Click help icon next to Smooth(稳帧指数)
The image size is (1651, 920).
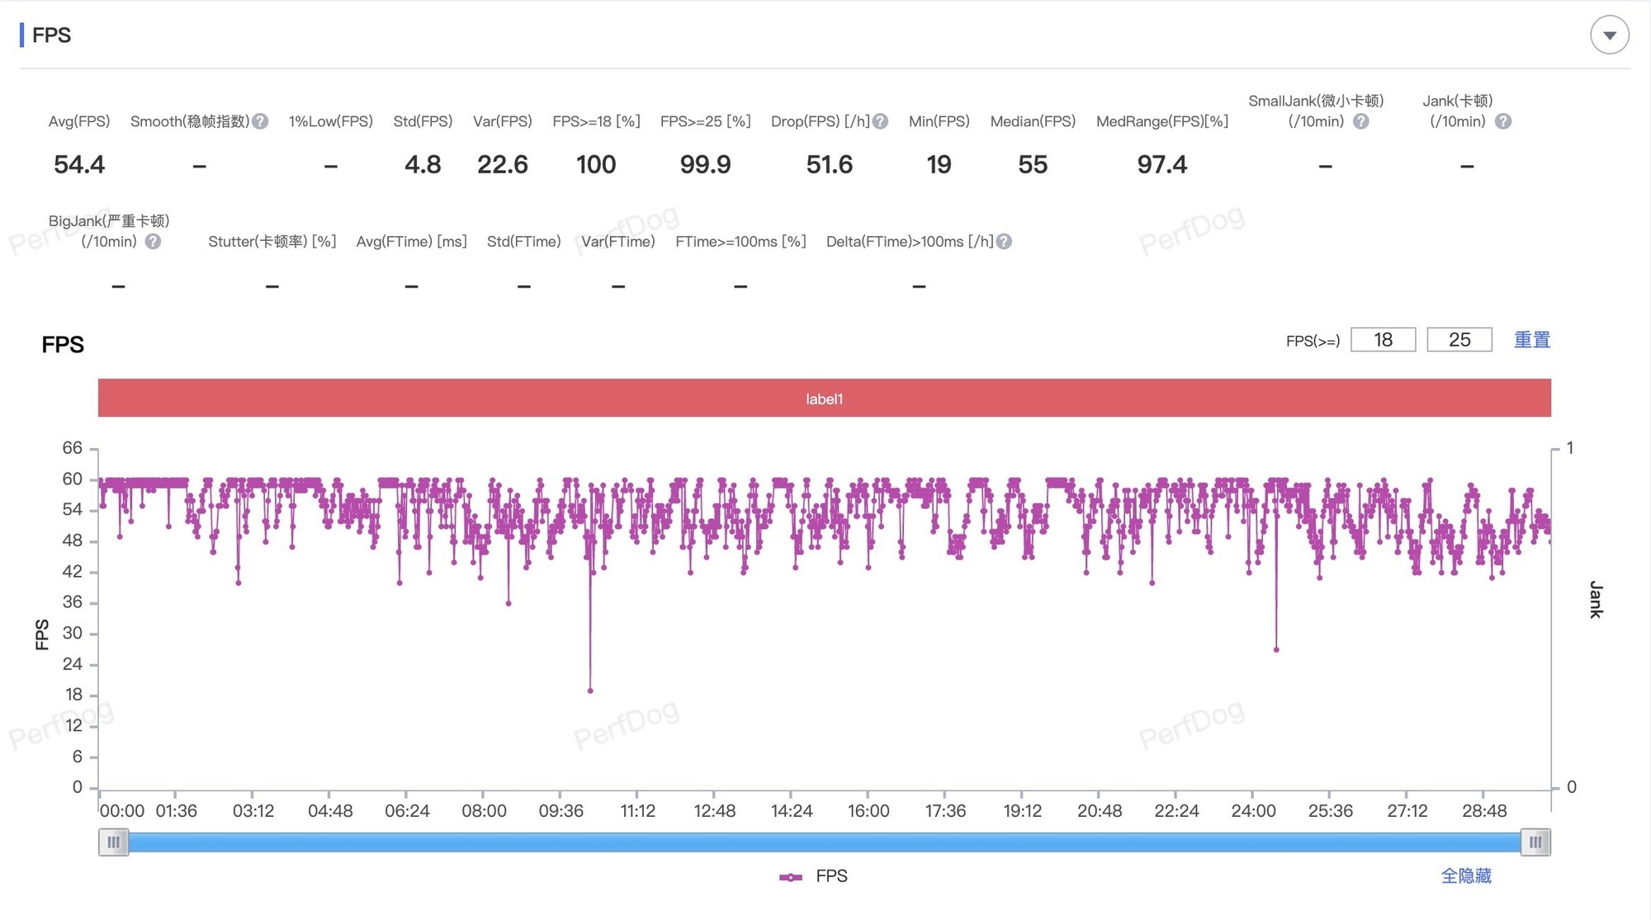[261, 121]
